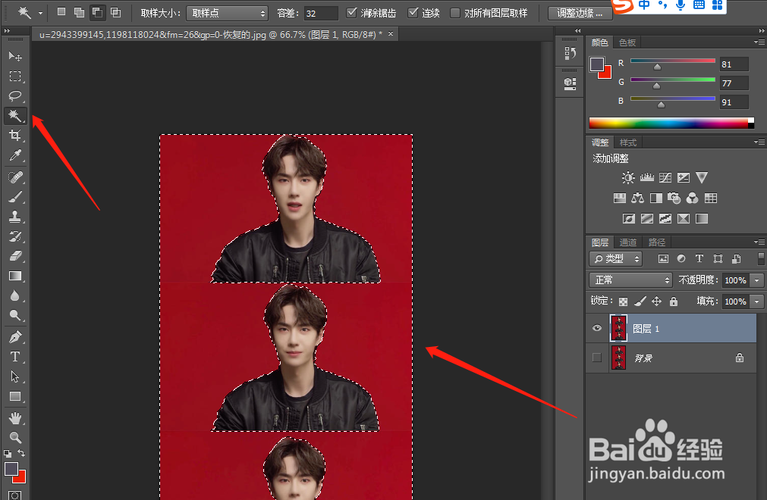Enable 对所有图层取样 checkbox

[x=455, y=13]
